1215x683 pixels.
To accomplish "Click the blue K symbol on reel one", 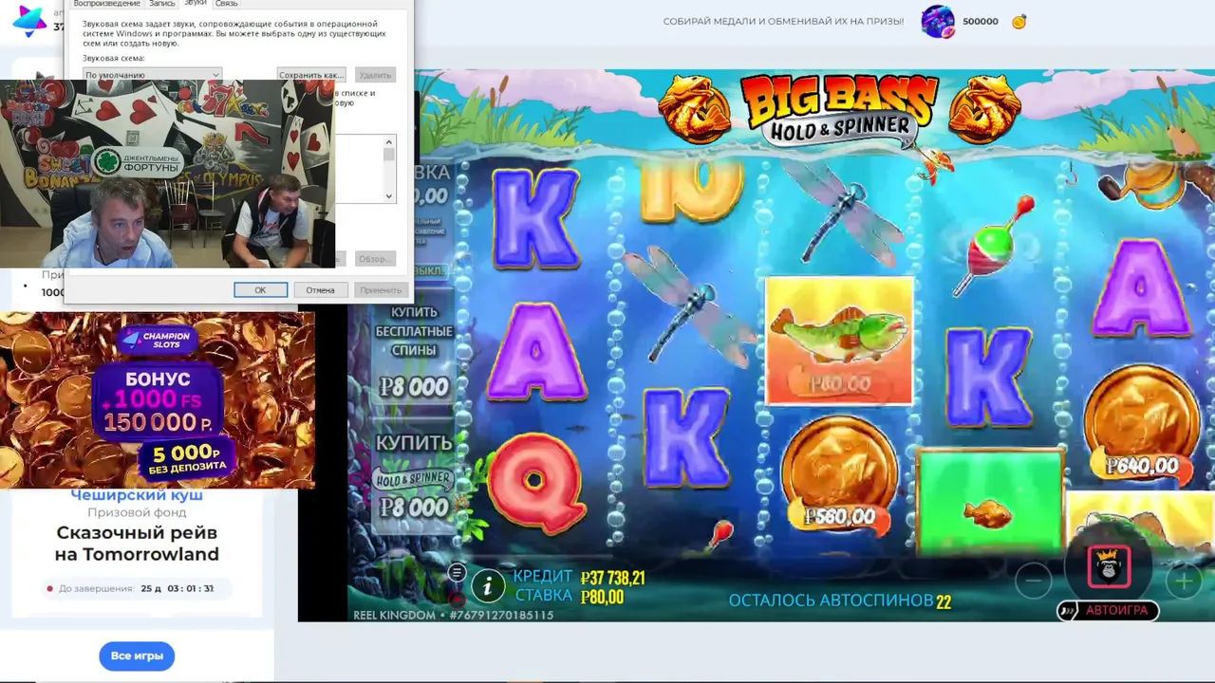I will 536,220.
